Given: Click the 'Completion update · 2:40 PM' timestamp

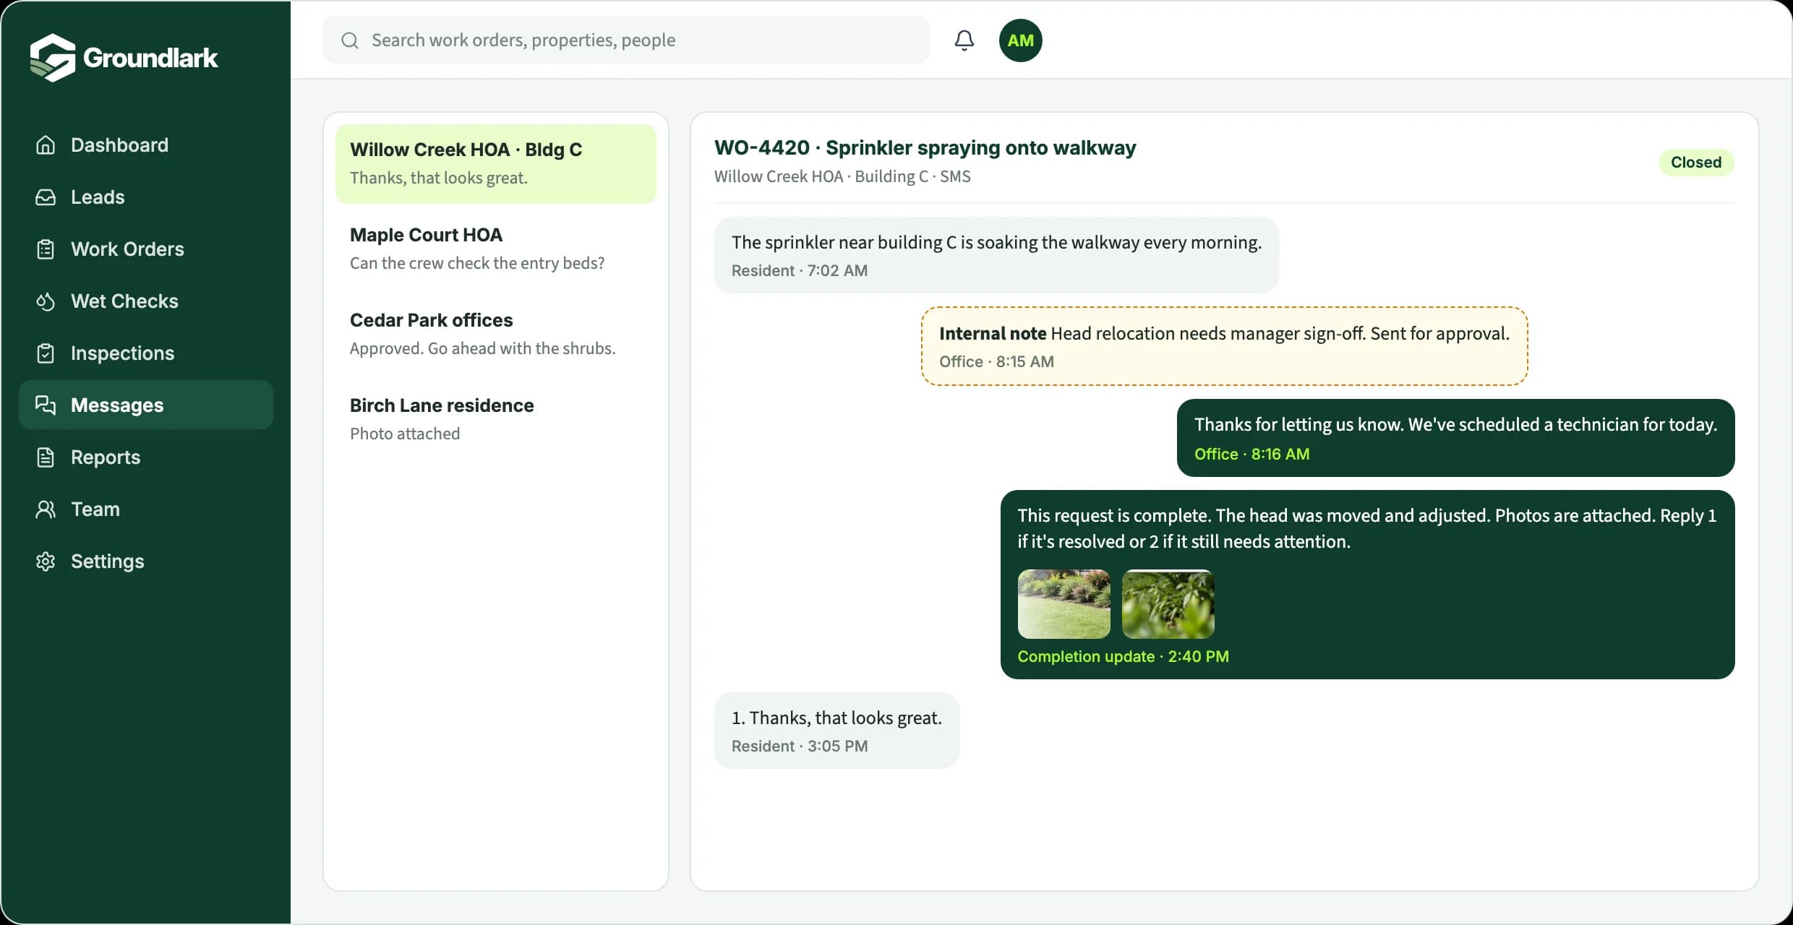Looking at the screenshot, I should click(x=1123, y=657).
